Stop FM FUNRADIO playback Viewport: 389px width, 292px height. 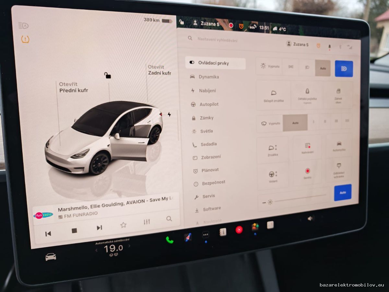74,230
